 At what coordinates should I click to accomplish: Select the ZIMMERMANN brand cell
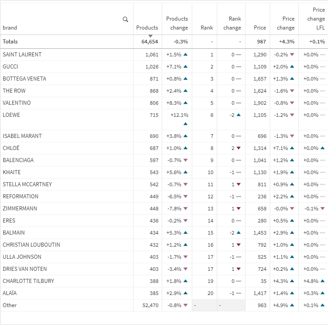tap(67, 209)
